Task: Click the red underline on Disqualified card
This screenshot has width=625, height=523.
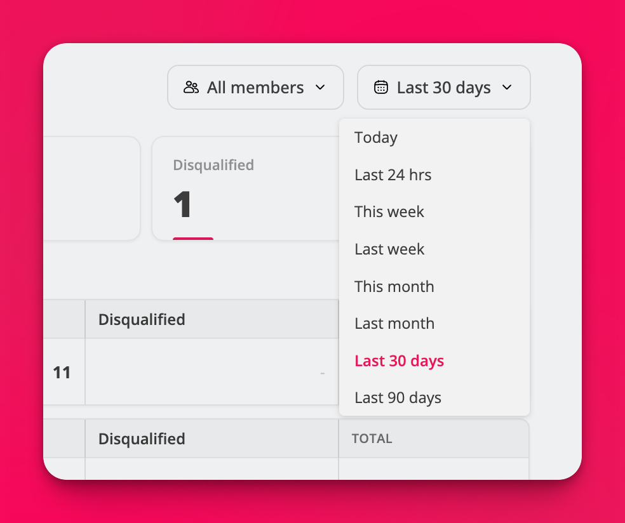Action: pos(193,239)
